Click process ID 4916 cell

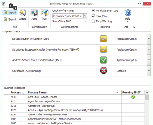pos(18,106)
